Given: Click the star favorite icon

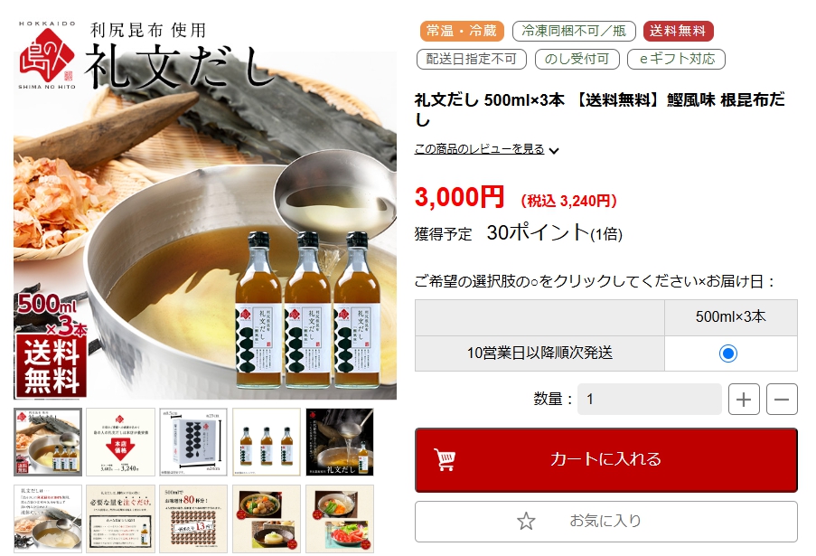Looking at the screenshot, I should pyautogui.click(x=526, y=521).
